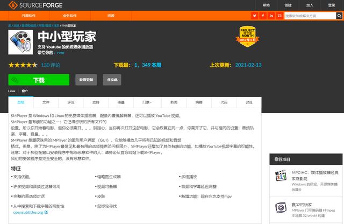Open the tab right of 新闻
Viewport: 344px width, 224px height.
pos(199,102)
